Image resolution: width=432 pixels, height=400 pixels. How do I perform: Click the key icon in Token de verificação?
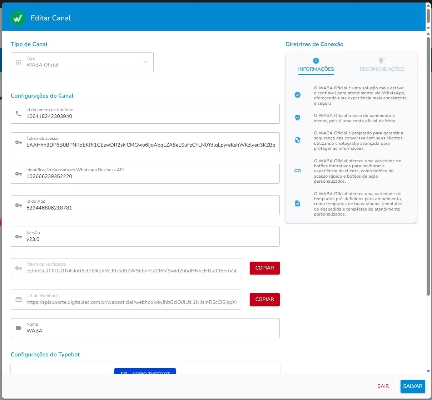coord(19,268)
